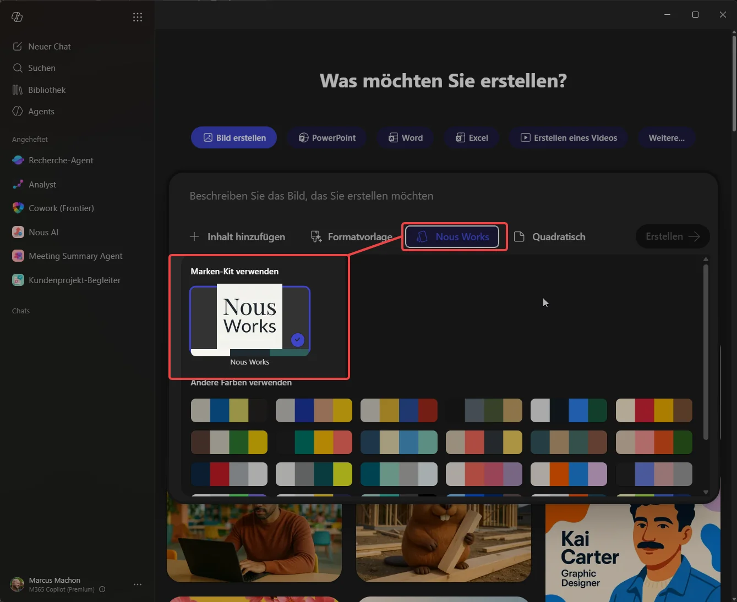737x602 pixels.
Task: Open Suchen in the sidebar
Action: pos(42,68)
